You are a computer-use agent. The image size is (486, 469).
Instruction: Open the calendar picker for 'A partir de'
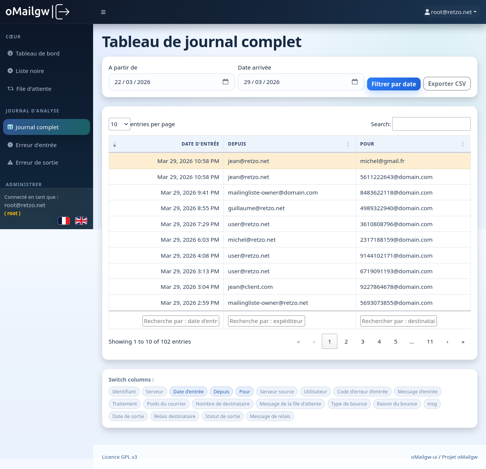pyautogui.click(x=225, y=82)
